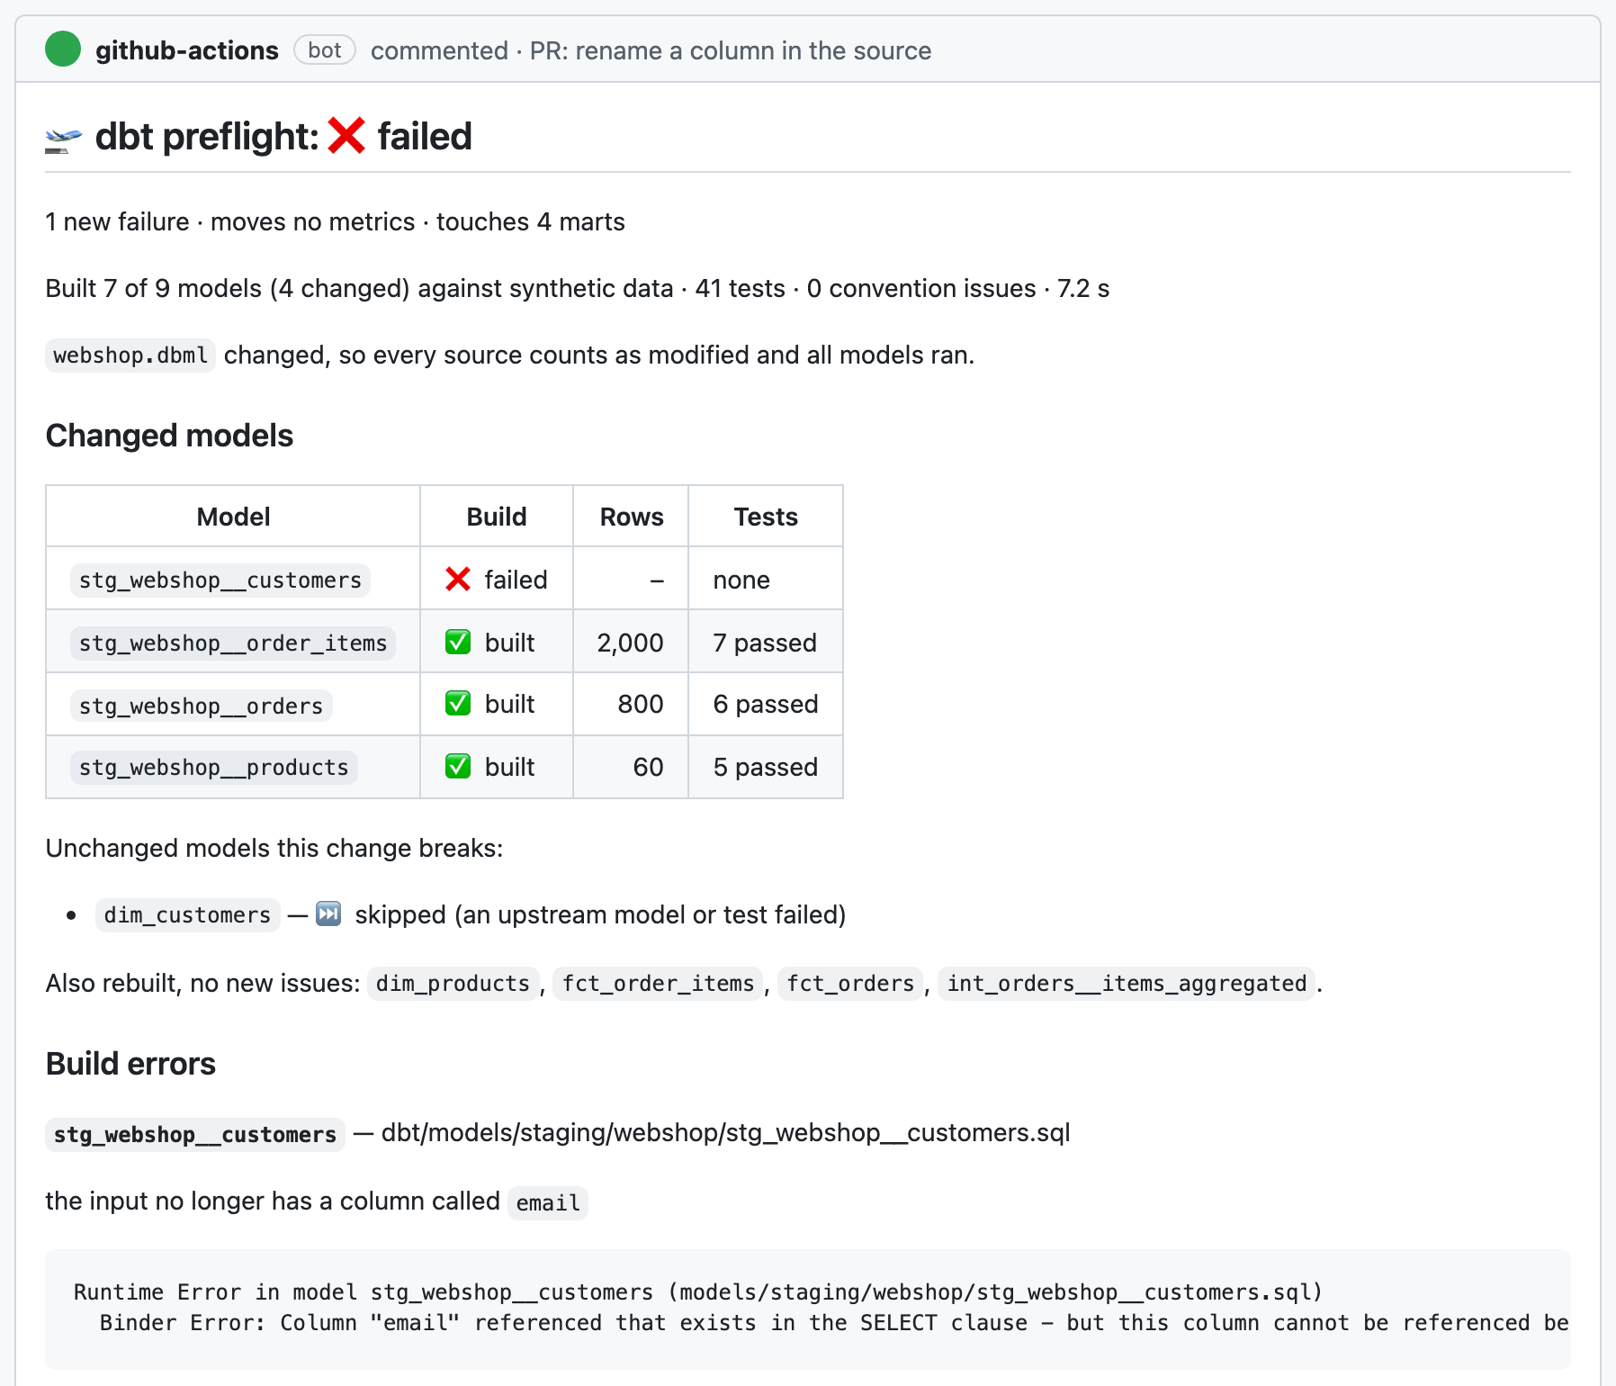The height and width of the screenshot is (1386, 1616).
Task: Click the 'email' inline code label
Action: coord(548,1203)
